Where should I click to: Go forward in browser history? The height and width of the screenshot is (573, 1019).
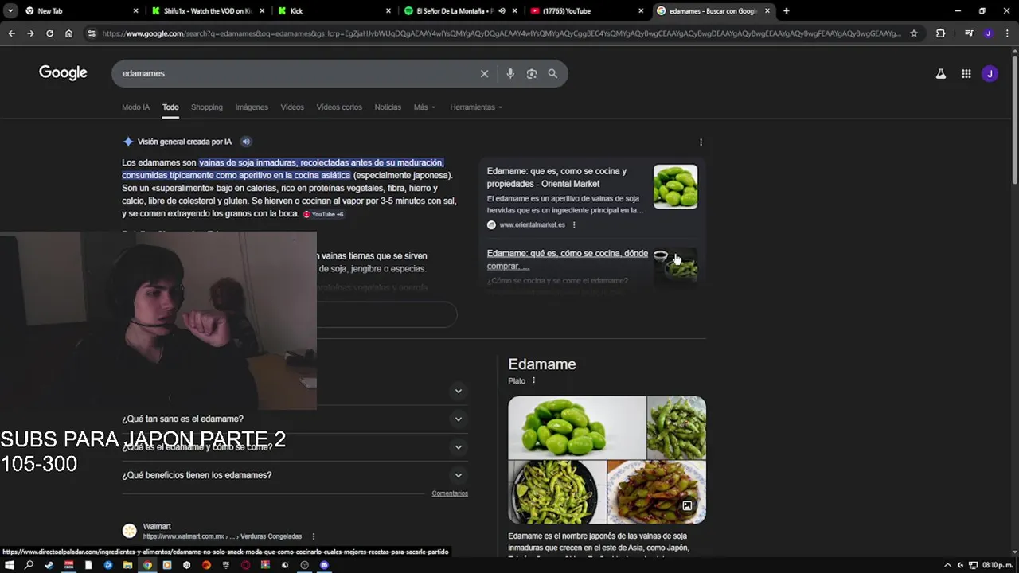point(30,33)
